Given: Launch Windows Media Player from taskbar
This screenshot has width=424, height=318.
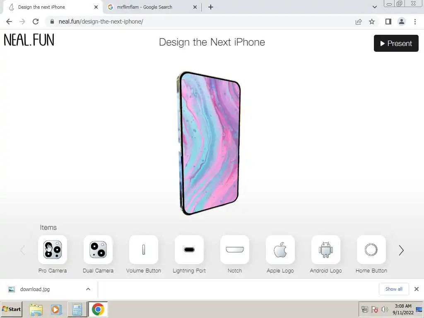Looking at the screenshot, I should [x=56, y=310].
